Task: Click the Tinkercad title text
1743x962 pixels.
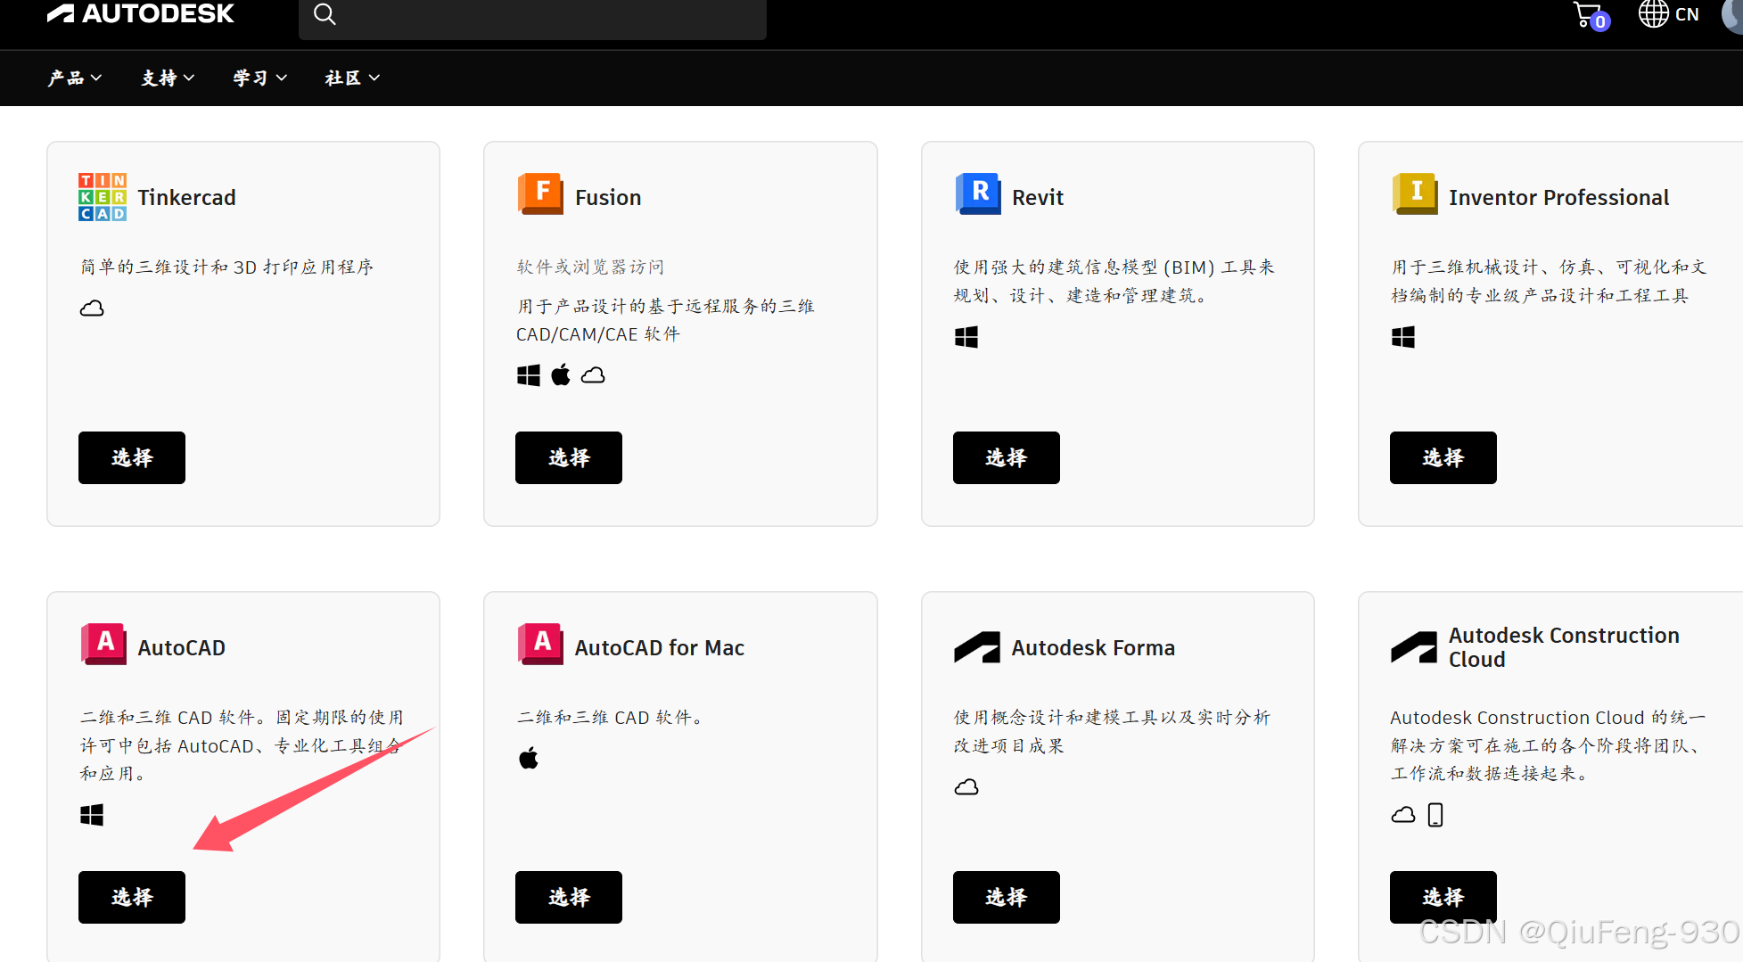Action: click(x=186, y=198)
